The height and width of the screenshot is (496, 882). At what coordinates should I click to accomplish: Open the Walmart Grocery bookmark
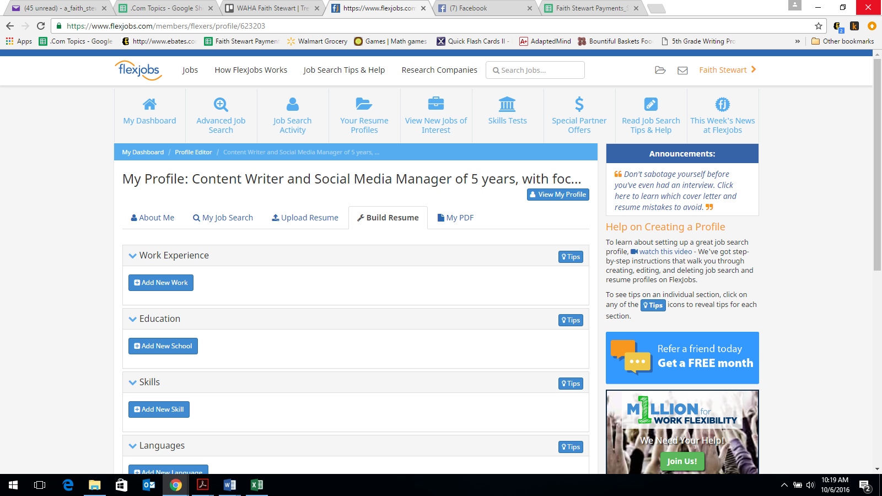coord(317,41)
